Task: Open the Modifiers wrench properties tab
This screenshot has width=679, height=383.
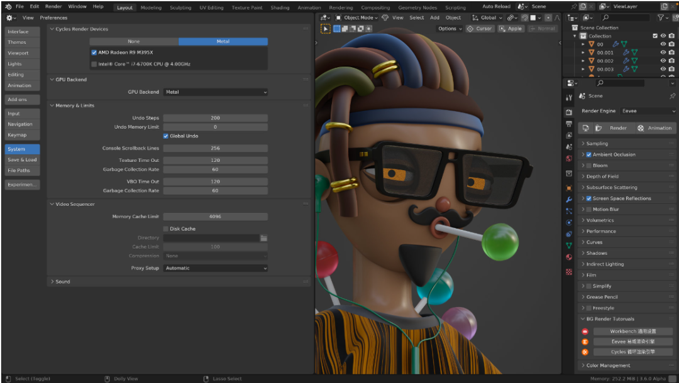Action: click(569, 200)
